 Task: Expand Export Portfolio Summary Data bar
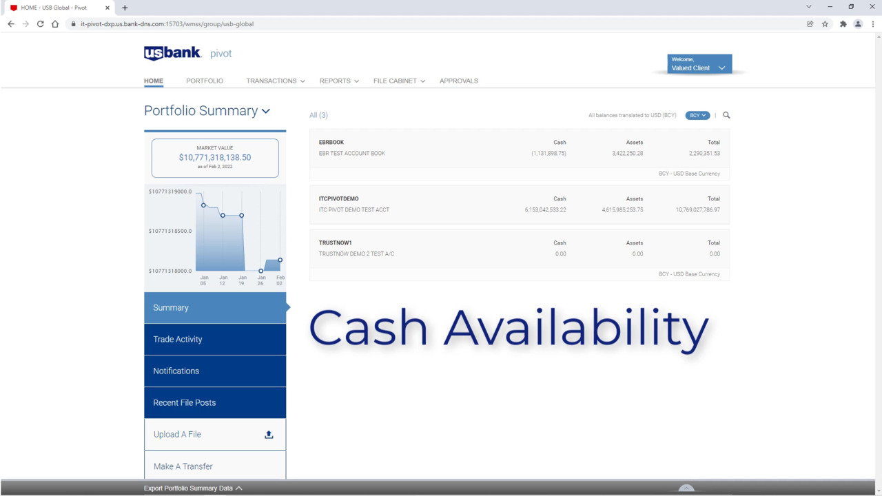pyautogui.click(x=193, y=488)
